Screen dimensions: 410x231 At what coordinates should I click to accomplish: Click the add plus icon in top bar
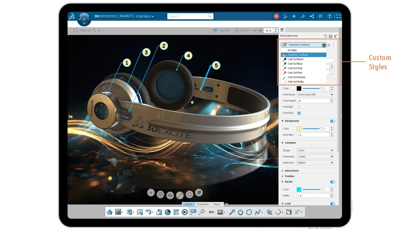tap(294, 16)
